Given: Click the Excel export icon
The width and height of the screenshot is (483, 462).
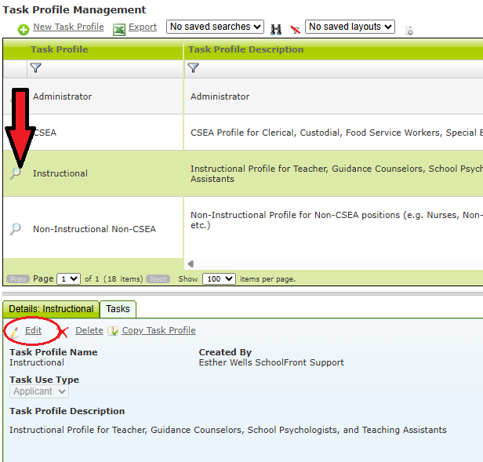Looking at the screenshot, I should coord(119,30).
